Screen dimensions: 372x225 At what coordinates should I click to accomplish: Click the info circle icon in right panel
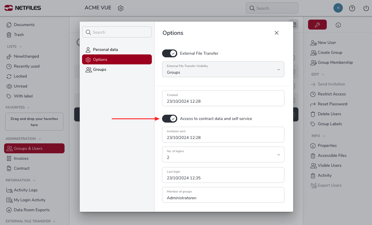point(338,25)
